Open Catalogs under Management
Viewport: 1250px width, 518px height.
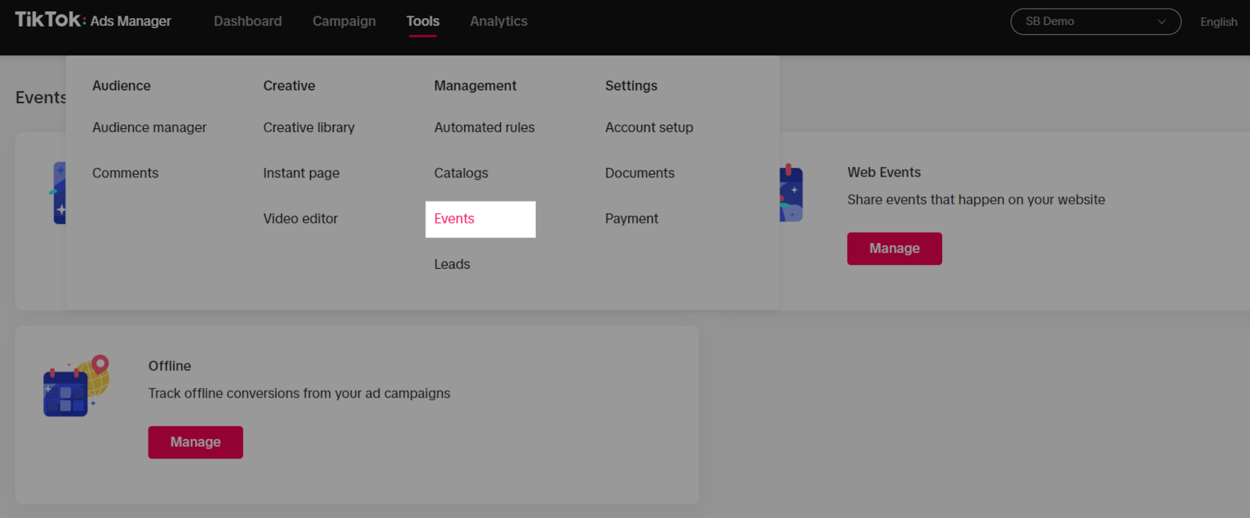point(461,173)
